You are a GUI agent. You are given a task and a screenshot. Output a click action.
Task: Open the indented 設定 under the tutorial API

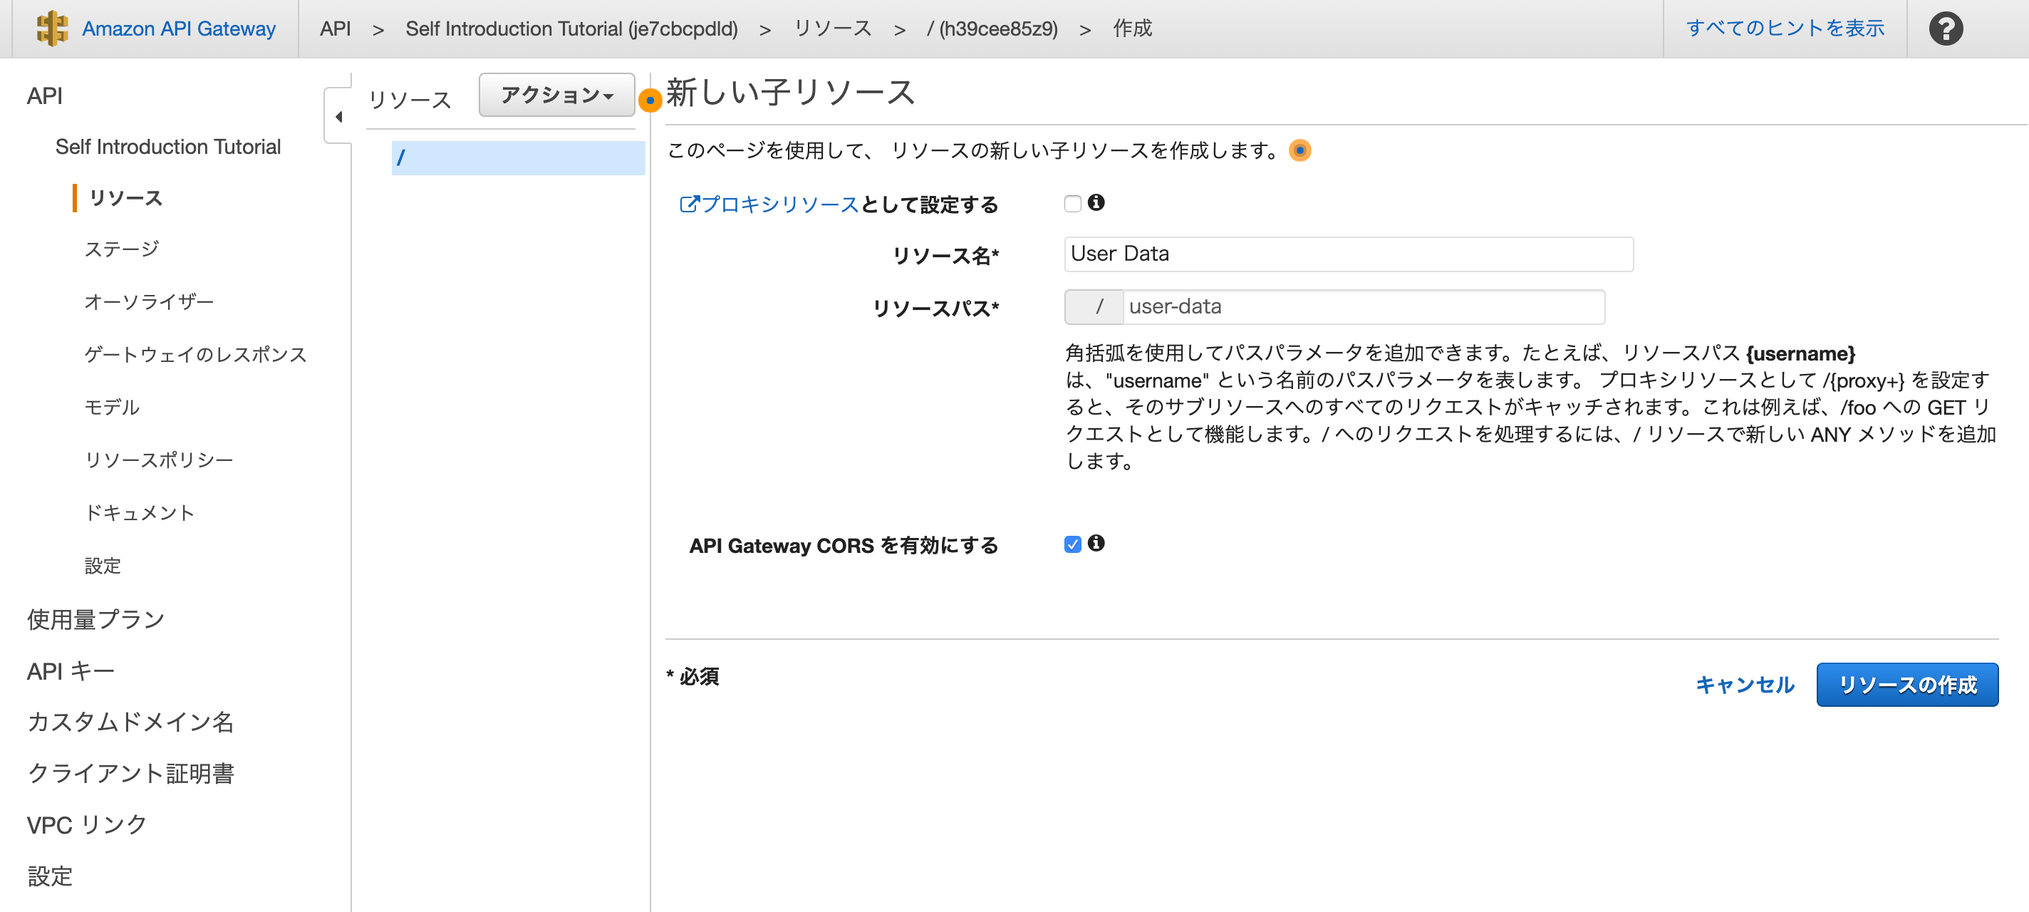tap(103, 566)
